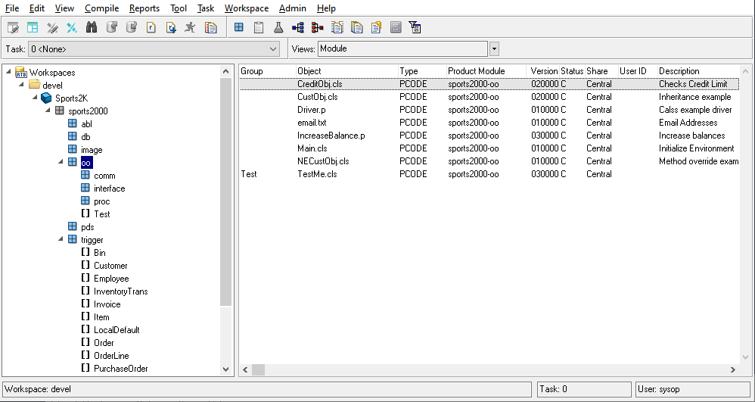Select the abl module in tree
Viewport: 755px width, 402px height.
pos(86,124)
